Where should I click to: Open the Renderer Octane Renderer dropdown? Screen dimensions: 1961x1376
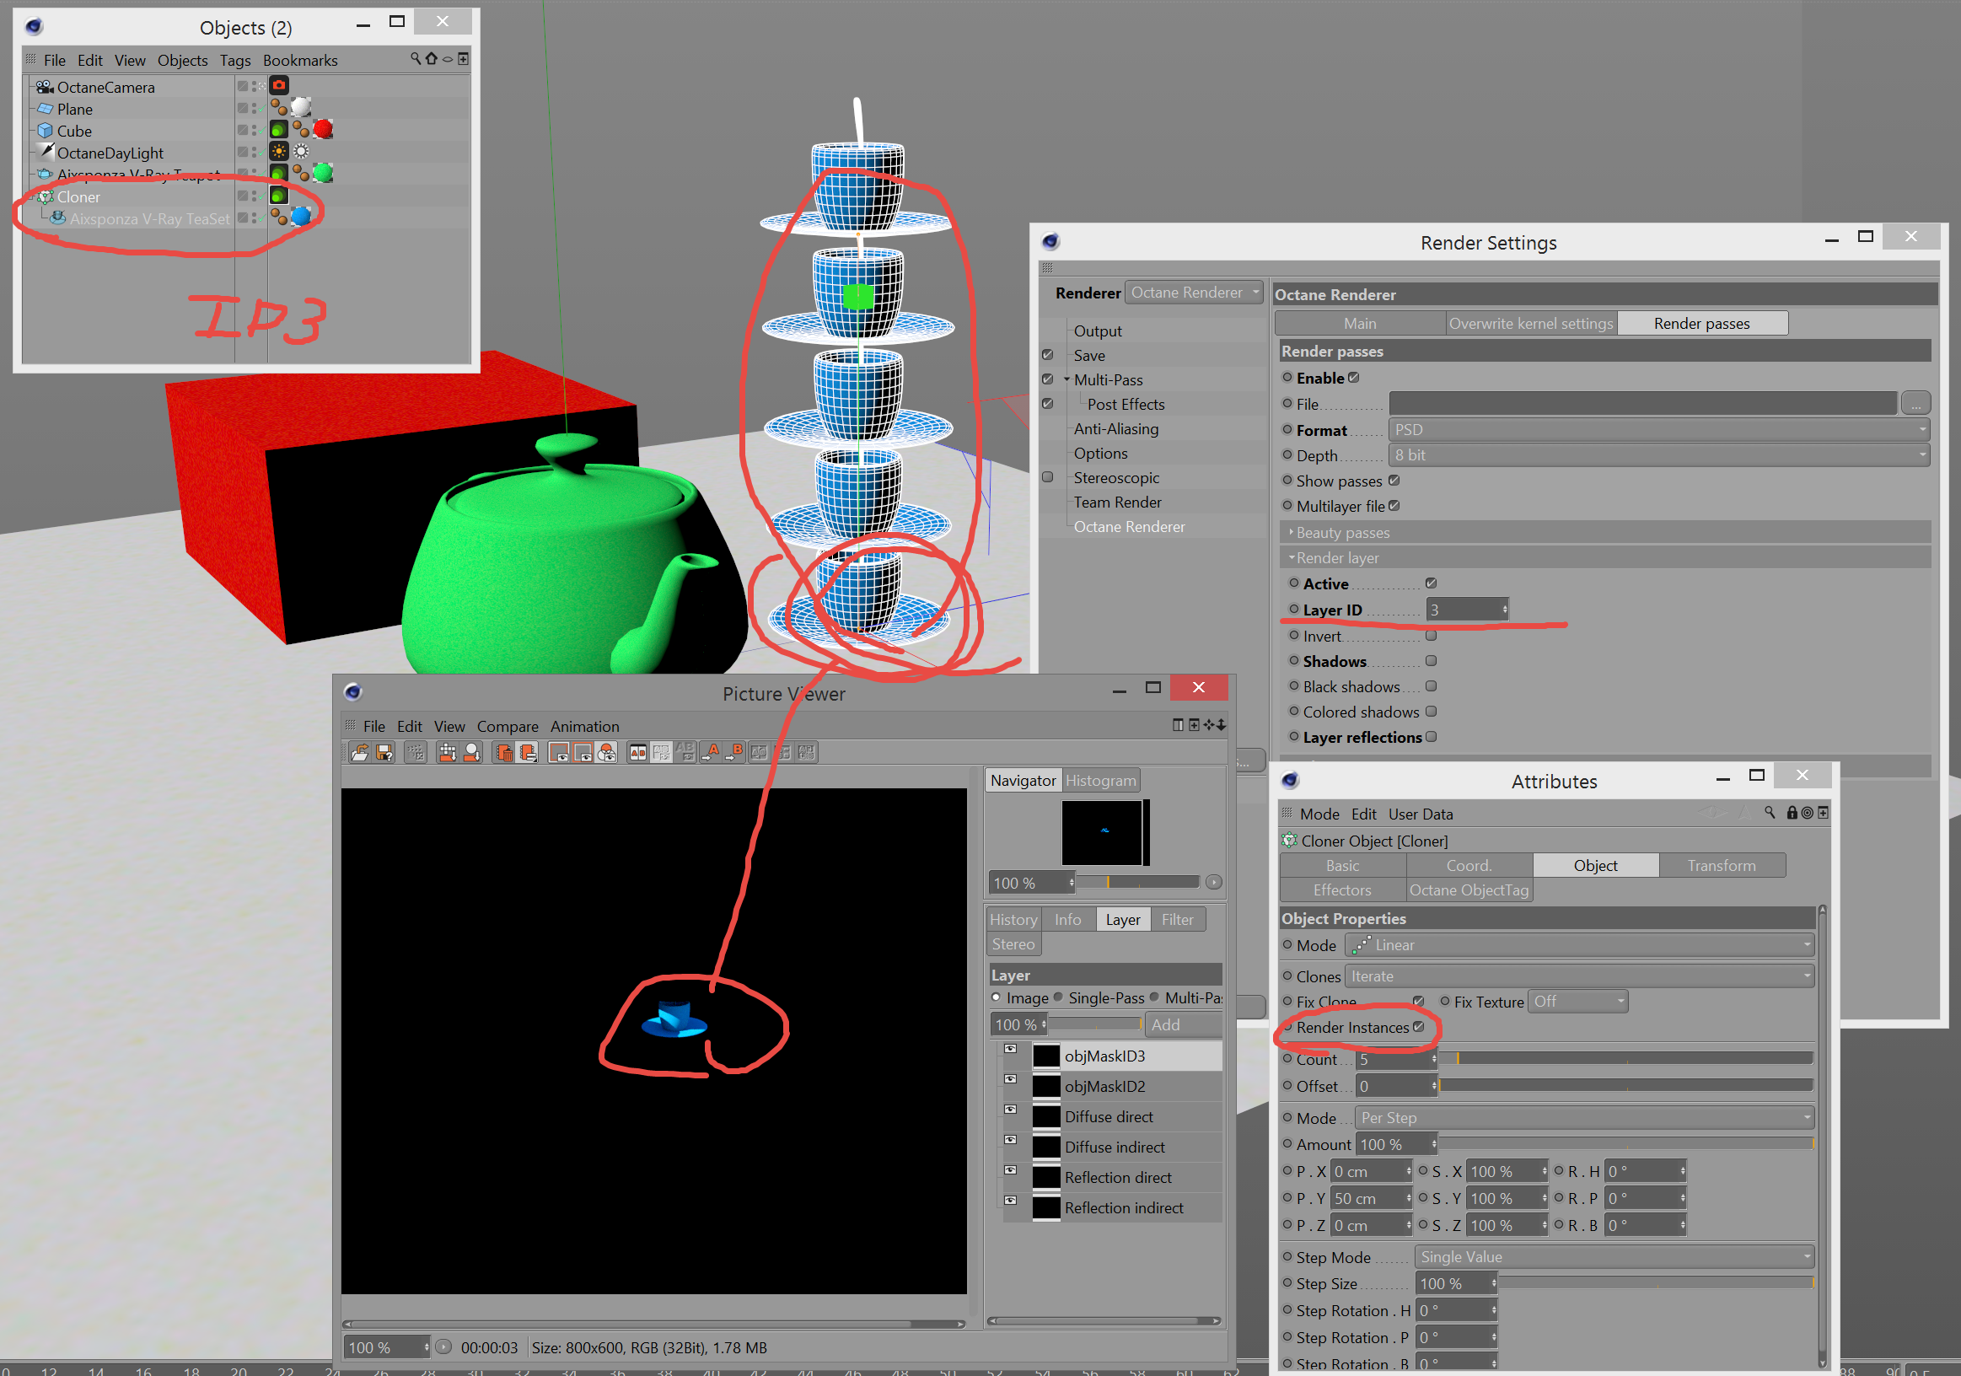click(x=1193, y=292)
